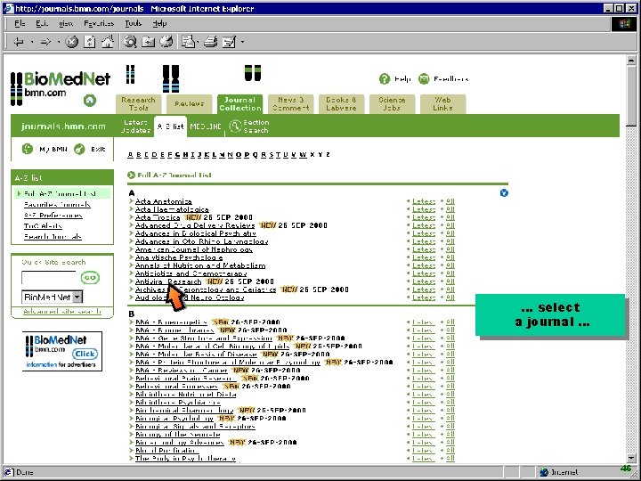Screen dimensions: 641x481
Task: Switch to the Research Tools tab
Action: pos(139,104)
